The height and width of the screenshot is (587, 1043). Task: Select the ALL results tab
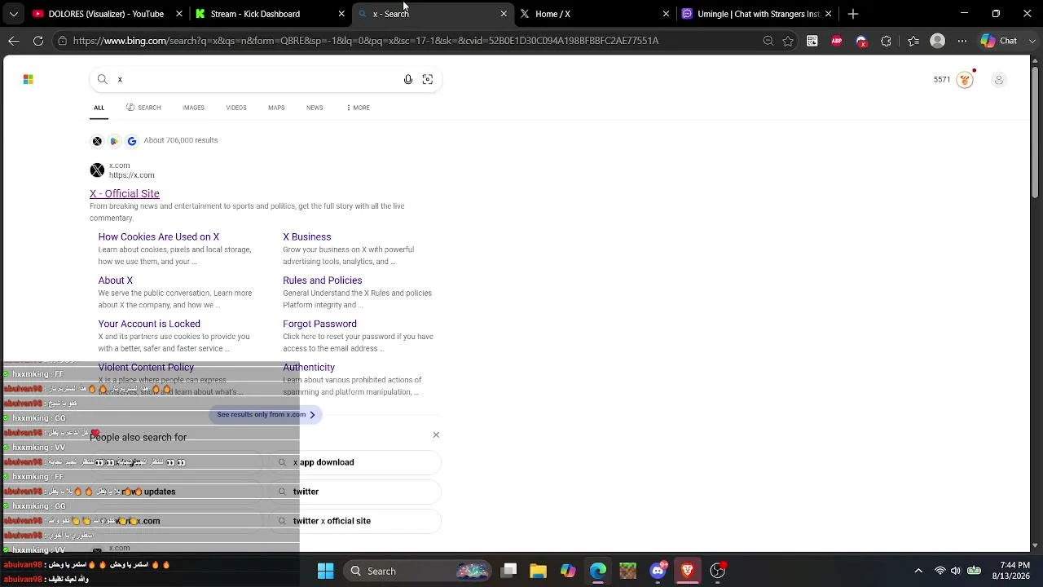coord(99,108)
